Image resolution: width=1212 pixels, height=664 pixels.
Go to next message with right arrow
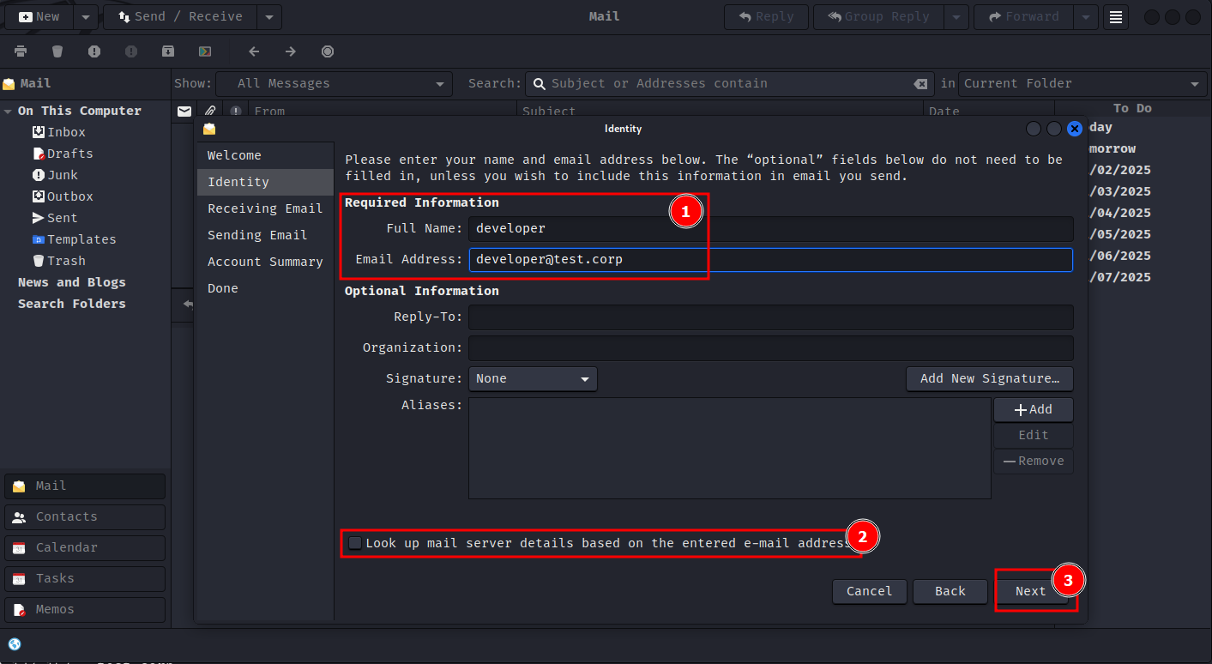pos(291,51)
